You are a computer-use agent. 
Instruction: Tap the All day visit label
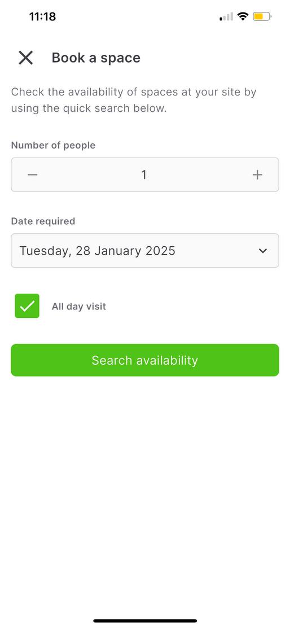[79, 307]
